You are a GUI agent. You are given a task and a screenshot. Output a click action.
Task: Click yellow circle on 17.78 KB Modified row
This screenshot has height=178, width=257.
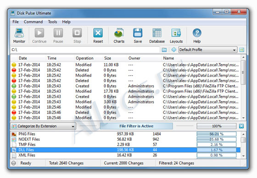click(x=14, y=91)
